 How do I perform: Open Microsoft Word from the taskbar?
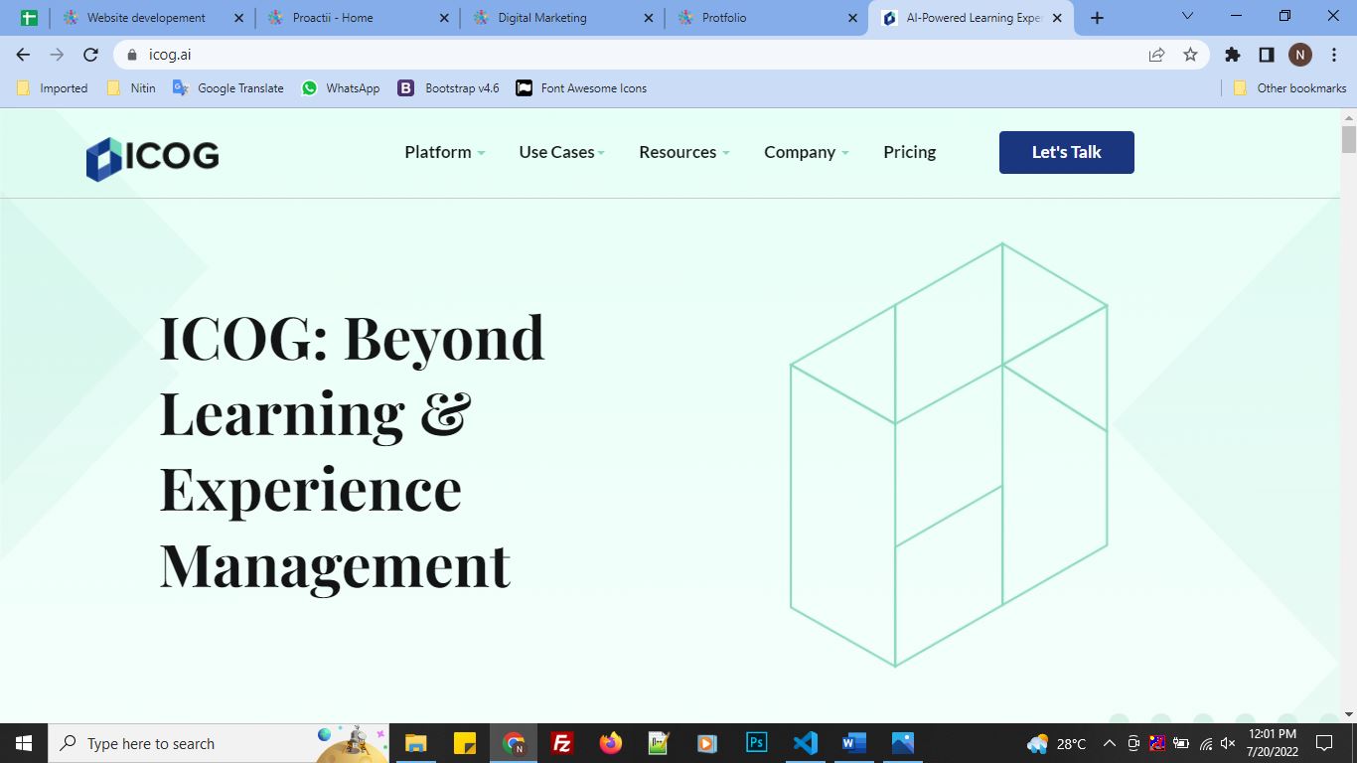853,743
